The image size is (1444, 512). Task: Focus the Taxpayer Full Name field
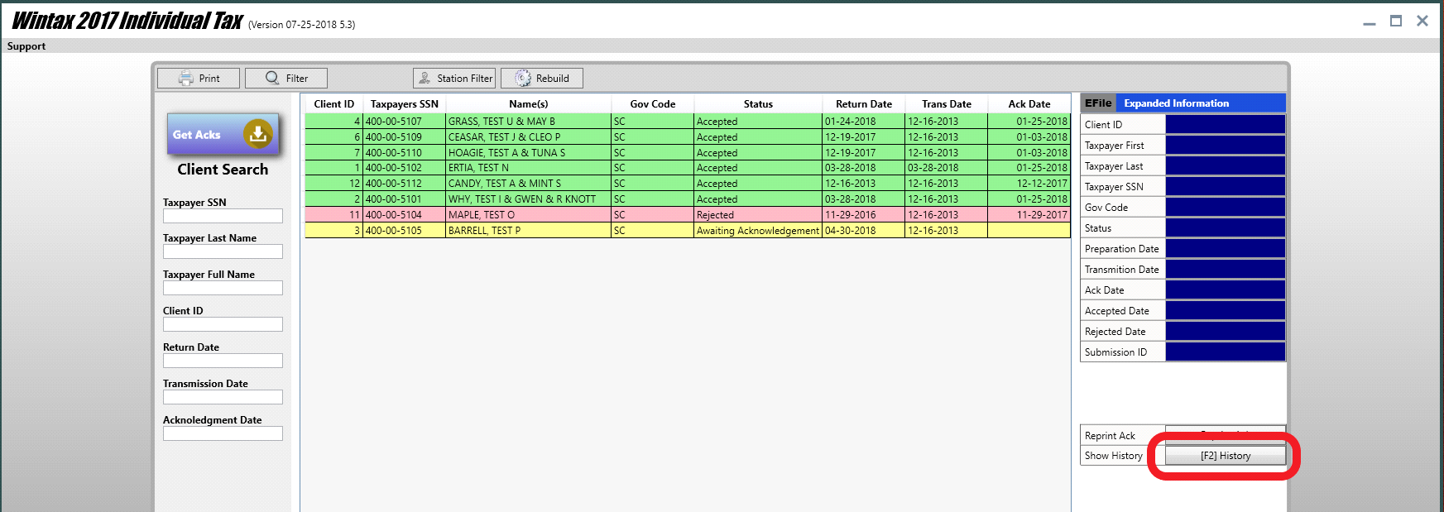pyautogui.click(x=223, y=288)
